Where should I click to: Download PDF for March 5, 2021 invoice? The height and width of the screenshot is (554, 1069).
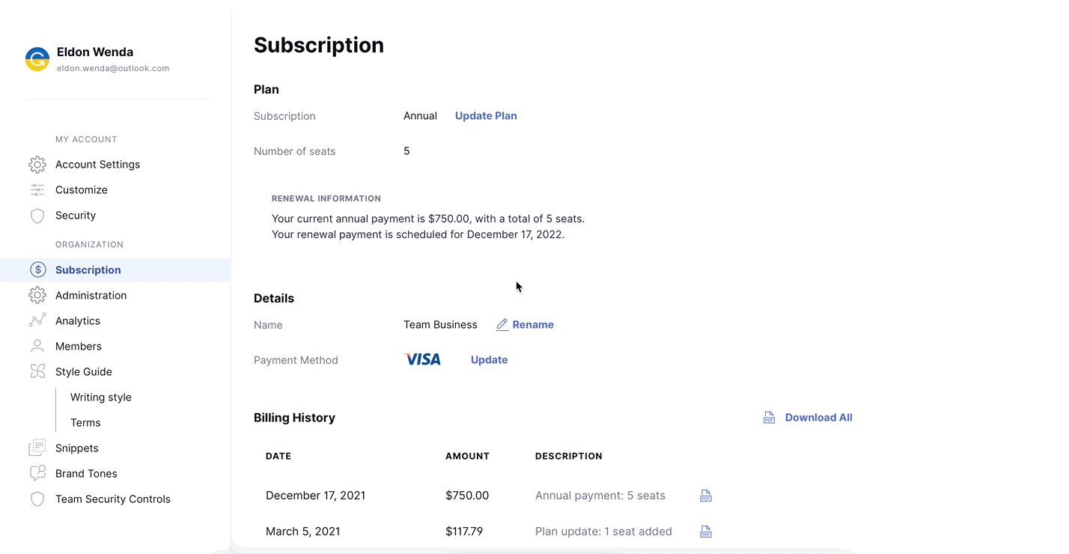(705, 532)
